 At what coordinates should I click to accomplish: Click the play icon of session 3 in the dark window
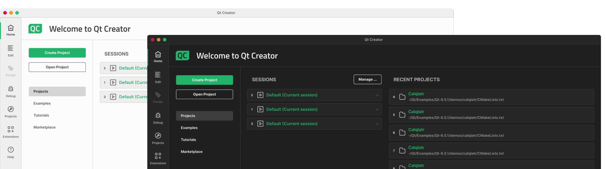260,124
